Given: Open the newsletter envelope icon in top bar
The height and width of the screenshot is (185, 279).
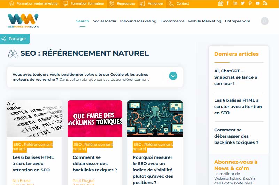Looking at the screenshot, I should pyautogui.click(x=220, y=3).
